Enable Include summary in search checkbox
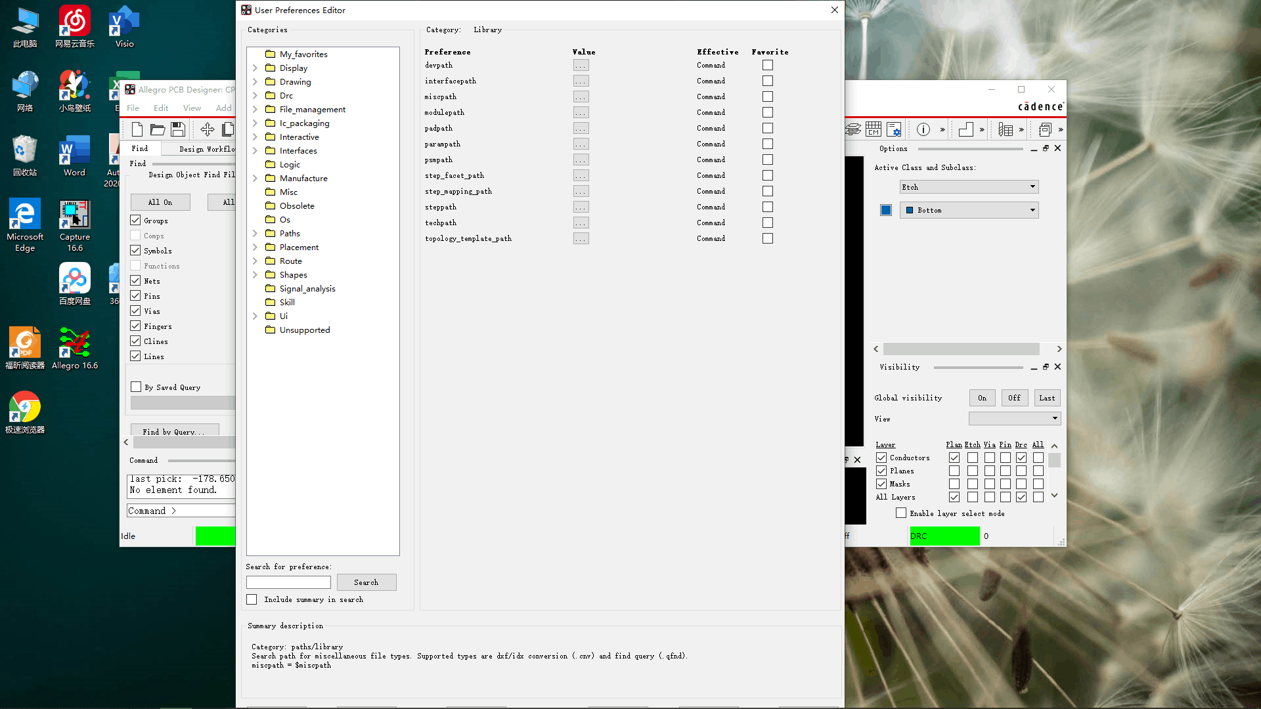Screen dimensions: 1261x709 [252, 599]
